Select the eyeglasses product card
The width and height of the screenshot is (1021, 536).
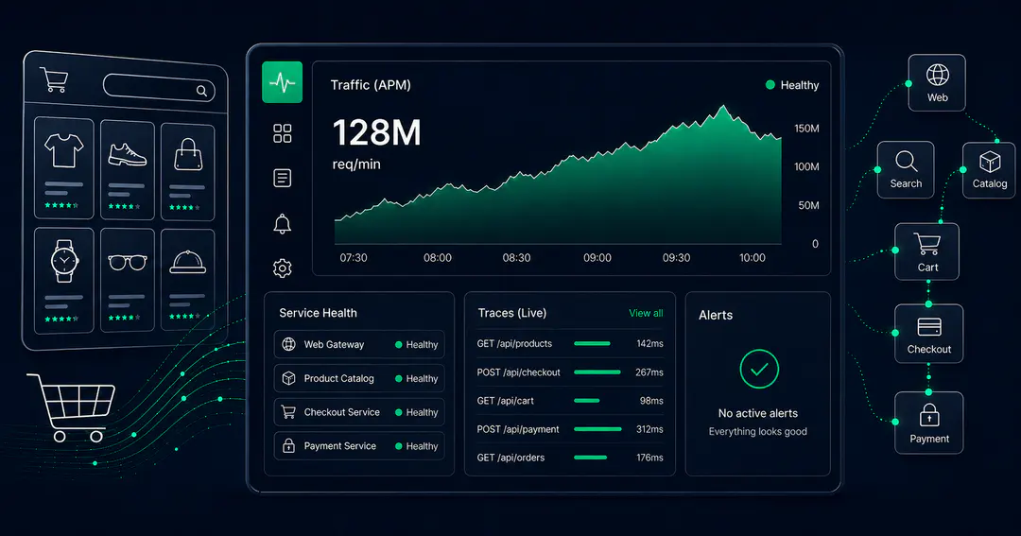[127, 280]
